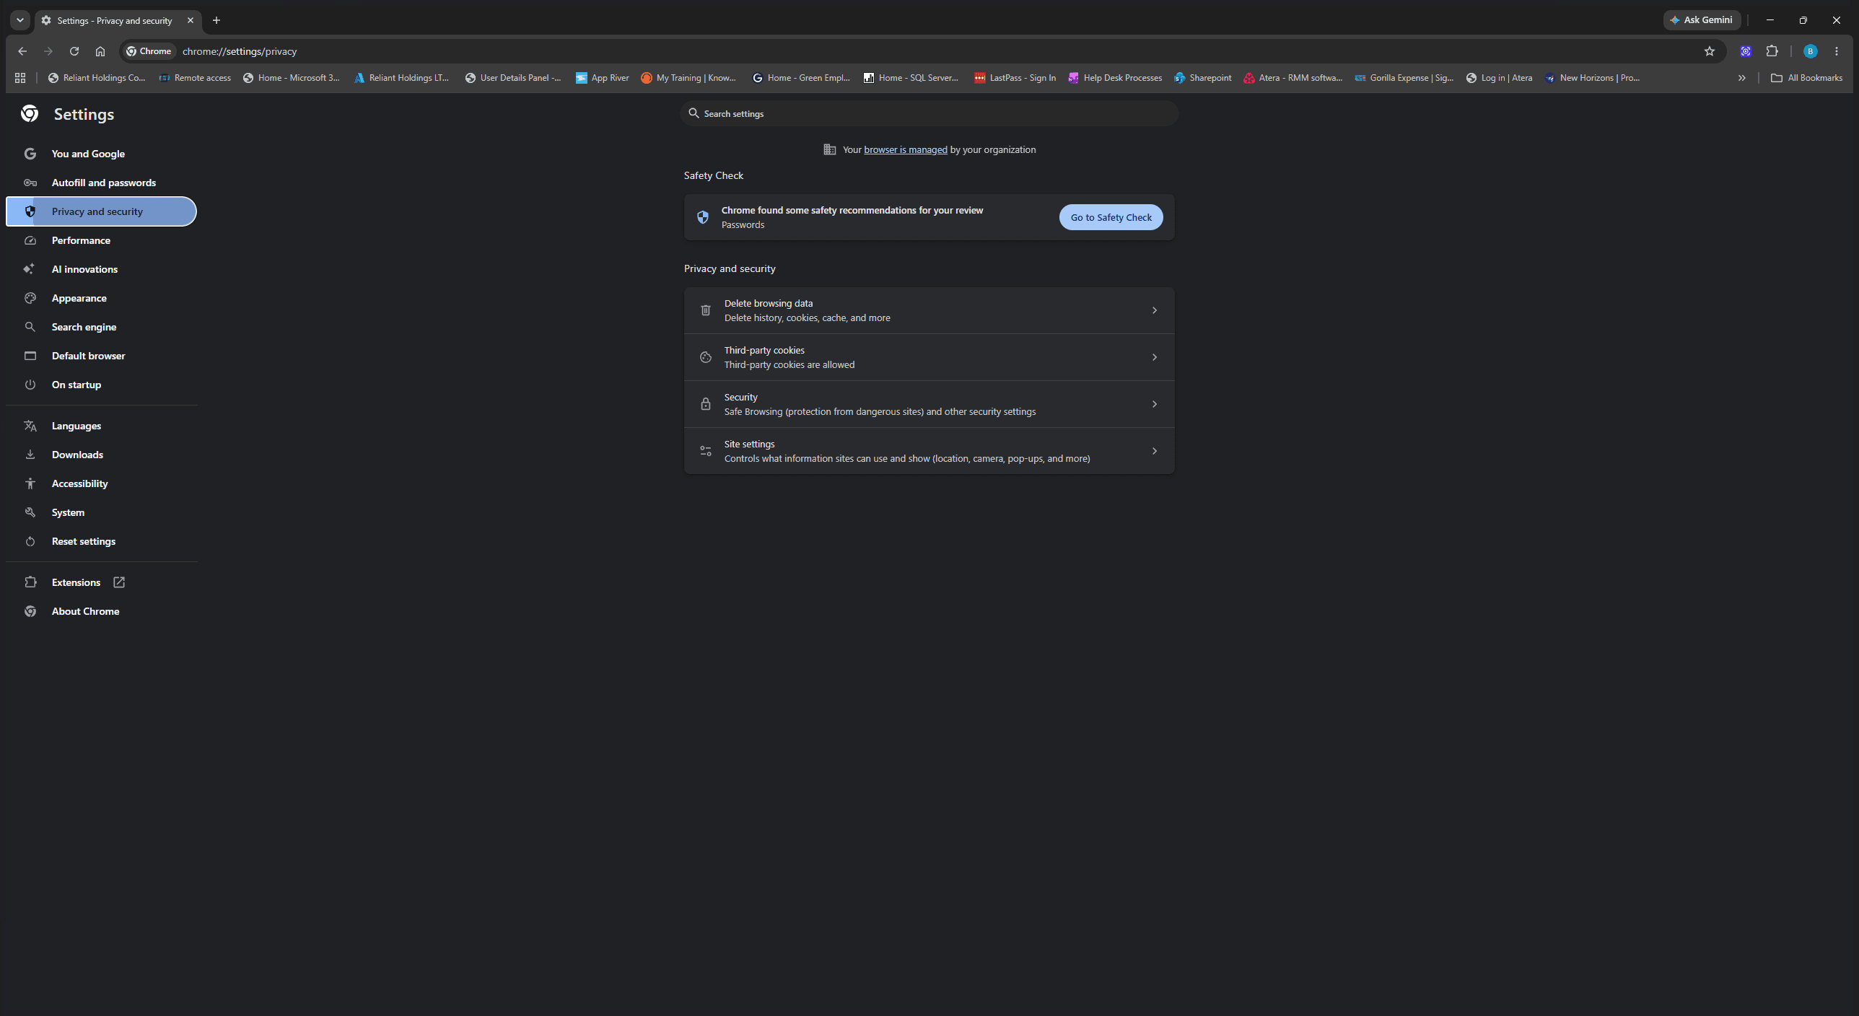The height and width of the screenshot is (1016, 1859).
Task: Open About Chrome page
Action: tap(101, 611)
